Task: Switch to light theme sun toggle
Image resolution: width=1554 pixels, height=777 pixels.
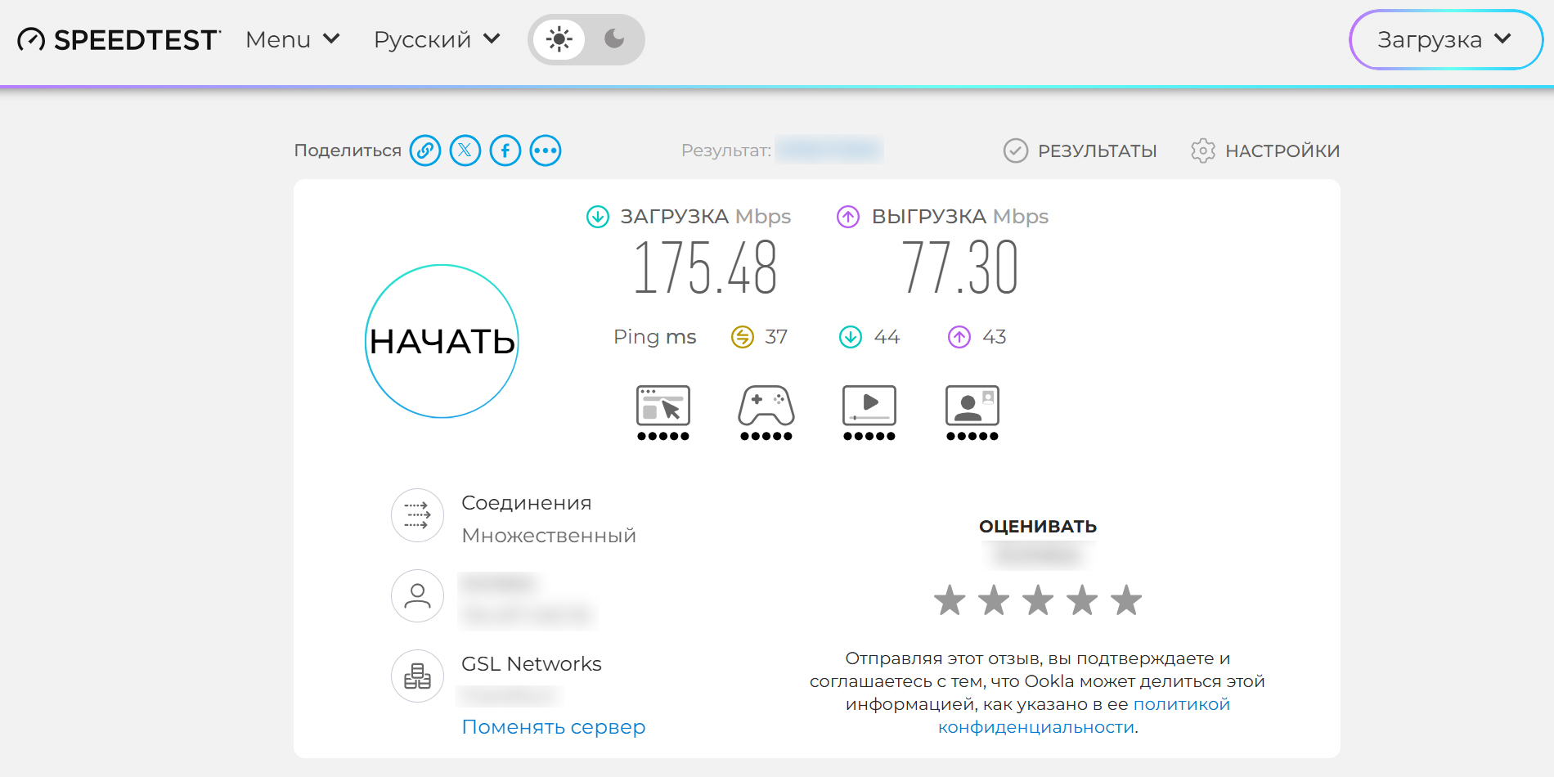Action: coord(559,39)
